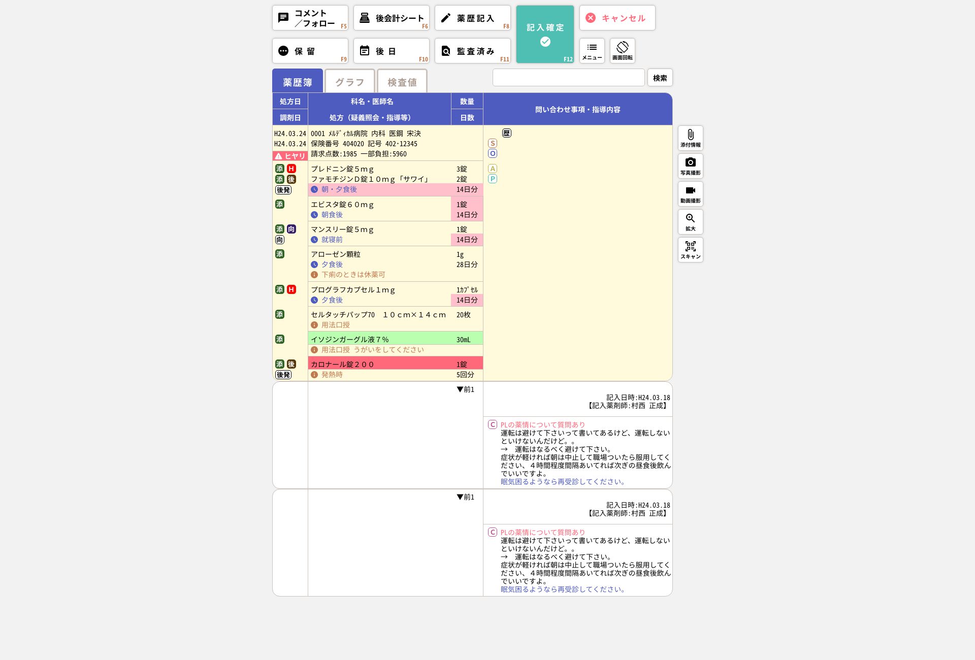The width and height of the screenshot is (975, 660).
Task: Toggle the O marker in SOAP column
Action: pos(493,153)
